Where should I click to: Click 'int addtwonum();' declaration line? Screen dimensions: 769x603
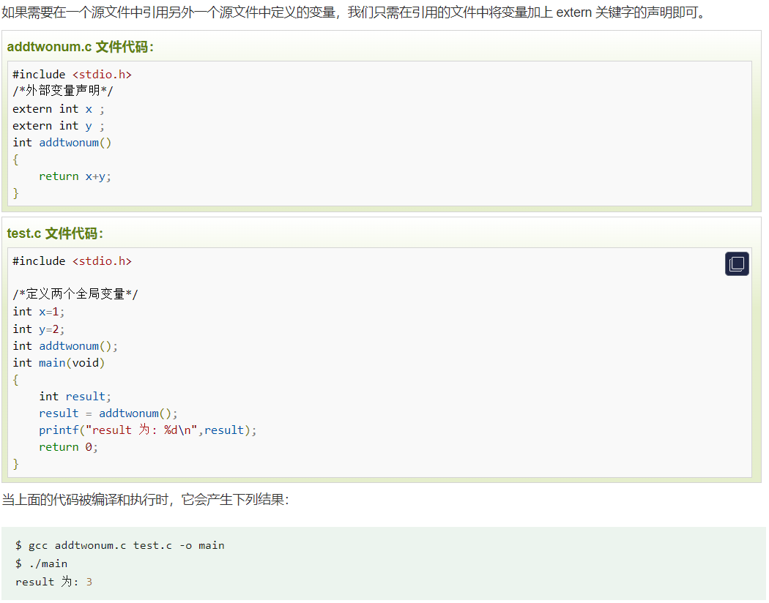coord(65,347)
